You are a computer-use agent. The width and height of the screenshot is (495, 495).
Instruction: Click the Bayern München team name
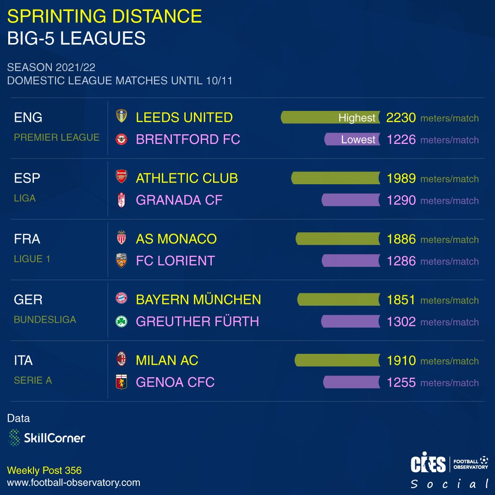coord(198,300)
